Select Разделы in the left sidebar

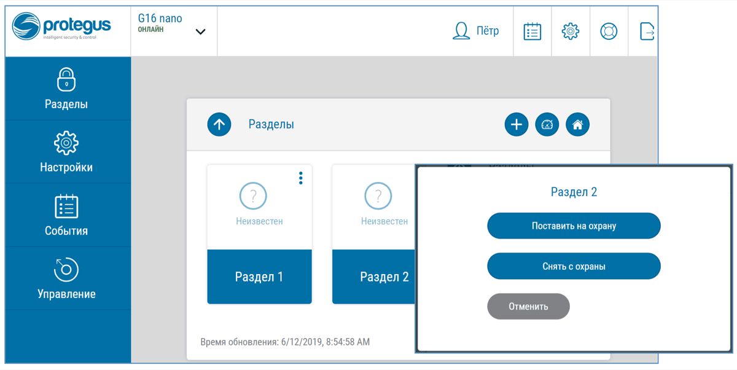[x=66, y=89]
